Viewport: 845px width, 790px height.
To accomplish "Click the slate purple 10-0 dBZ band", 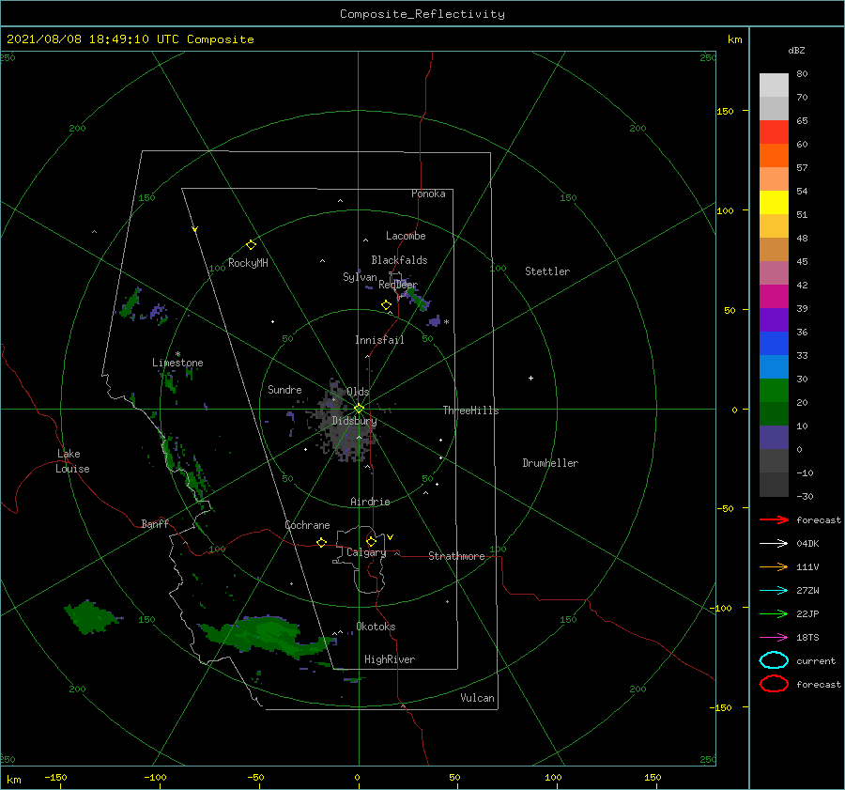I will coord(774,438).
